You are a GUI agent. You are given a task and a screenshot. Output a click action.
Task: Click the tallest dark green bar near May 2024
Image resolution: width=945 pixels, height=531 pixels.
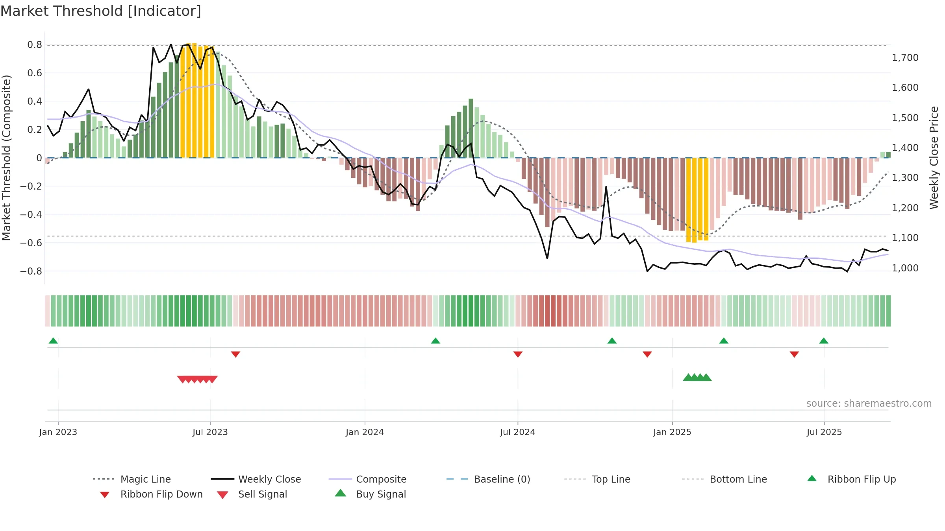coord(471,128)
